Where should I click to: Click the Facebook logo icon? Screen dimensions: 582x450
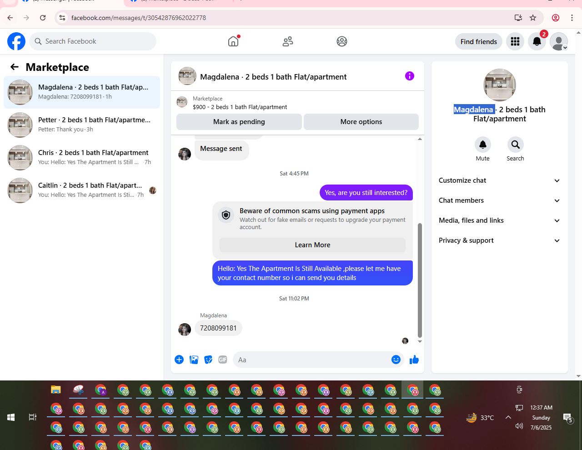pos(16,41)
